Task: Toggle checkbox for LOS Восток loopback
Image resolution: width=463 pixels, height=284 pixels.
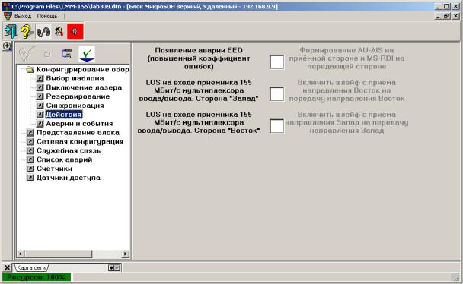Action: pos(276,126)
